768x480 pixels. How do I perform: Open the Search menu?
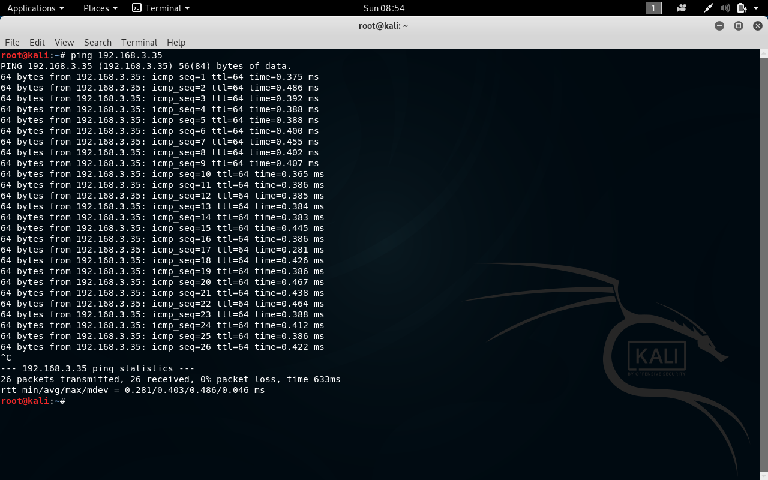pyautogui.click(x=98, y=42)
